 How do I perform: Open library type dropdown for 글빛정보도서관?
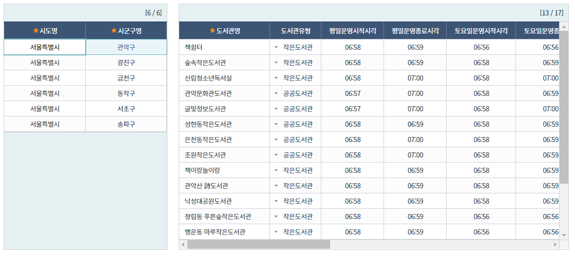click(x=276, y=109)
